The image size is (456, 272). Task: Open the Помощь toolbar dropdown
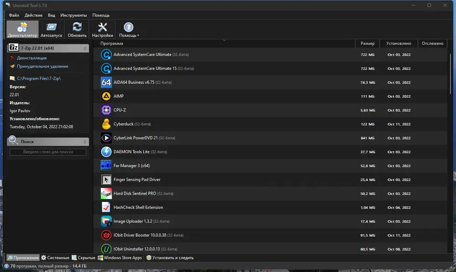pyautogui.click(x=129, y=29)
